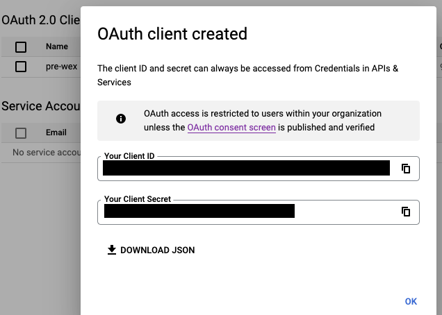This screenshot has height=315, width=442.
Task: Select the Your Client Secret field
Action: pos(259,212)
